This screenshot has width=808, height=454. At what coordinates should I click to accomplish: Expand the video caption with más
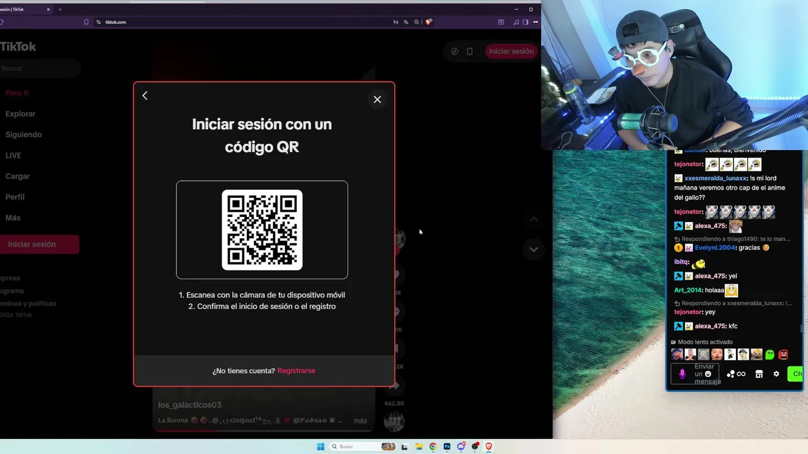click(360, 421)
